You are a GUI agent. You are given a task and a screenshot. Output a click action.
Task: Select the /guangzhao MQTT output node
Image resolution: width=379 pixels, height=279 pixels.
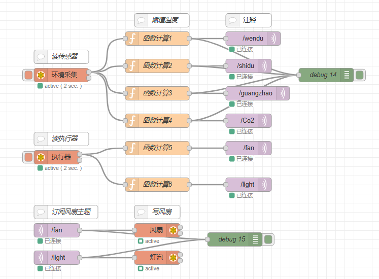click(257, 93)
